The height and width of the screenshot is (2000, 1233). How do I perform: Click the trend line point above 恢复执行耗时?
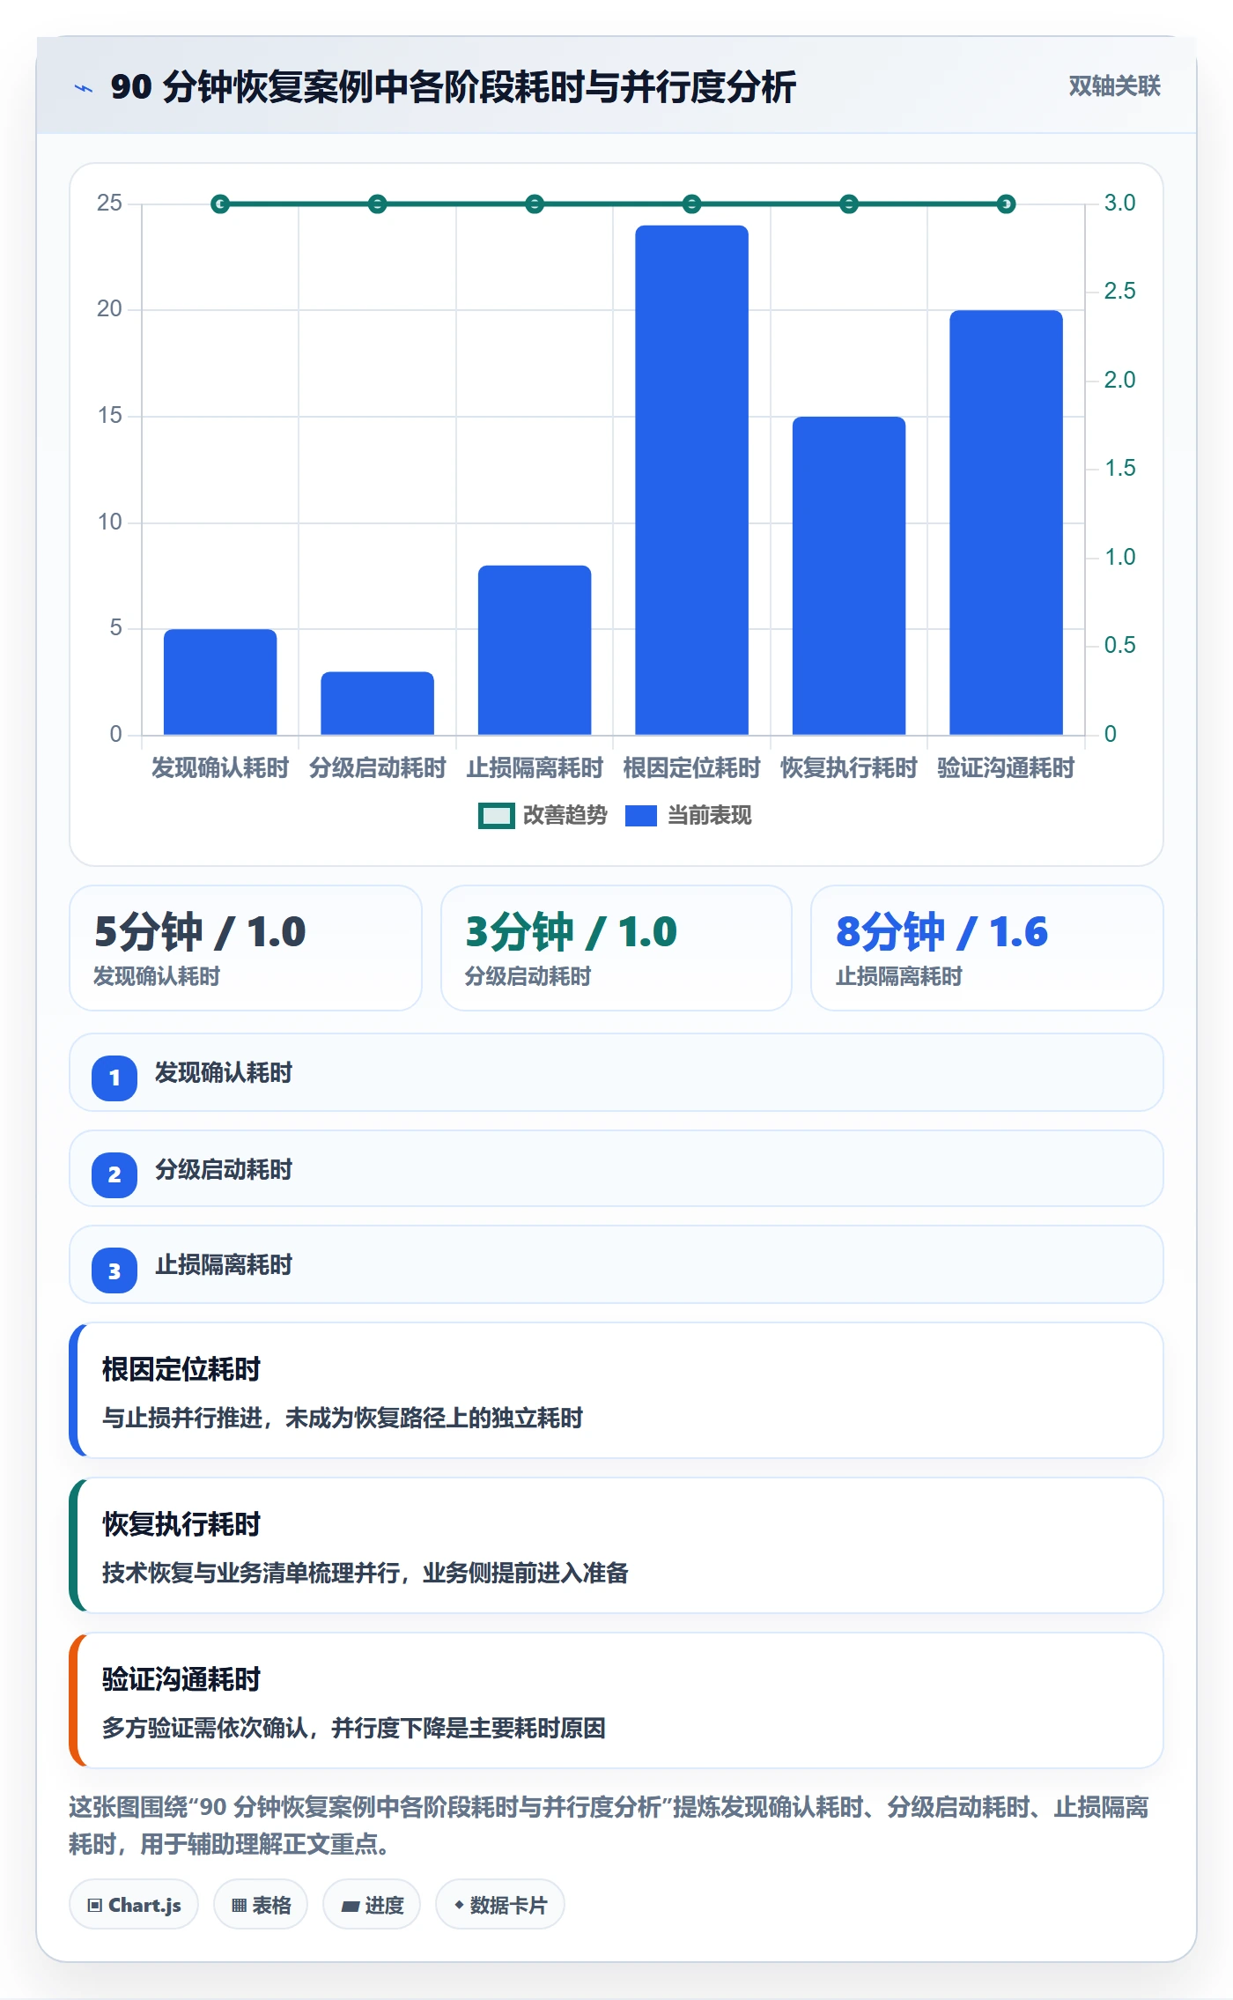849,204
